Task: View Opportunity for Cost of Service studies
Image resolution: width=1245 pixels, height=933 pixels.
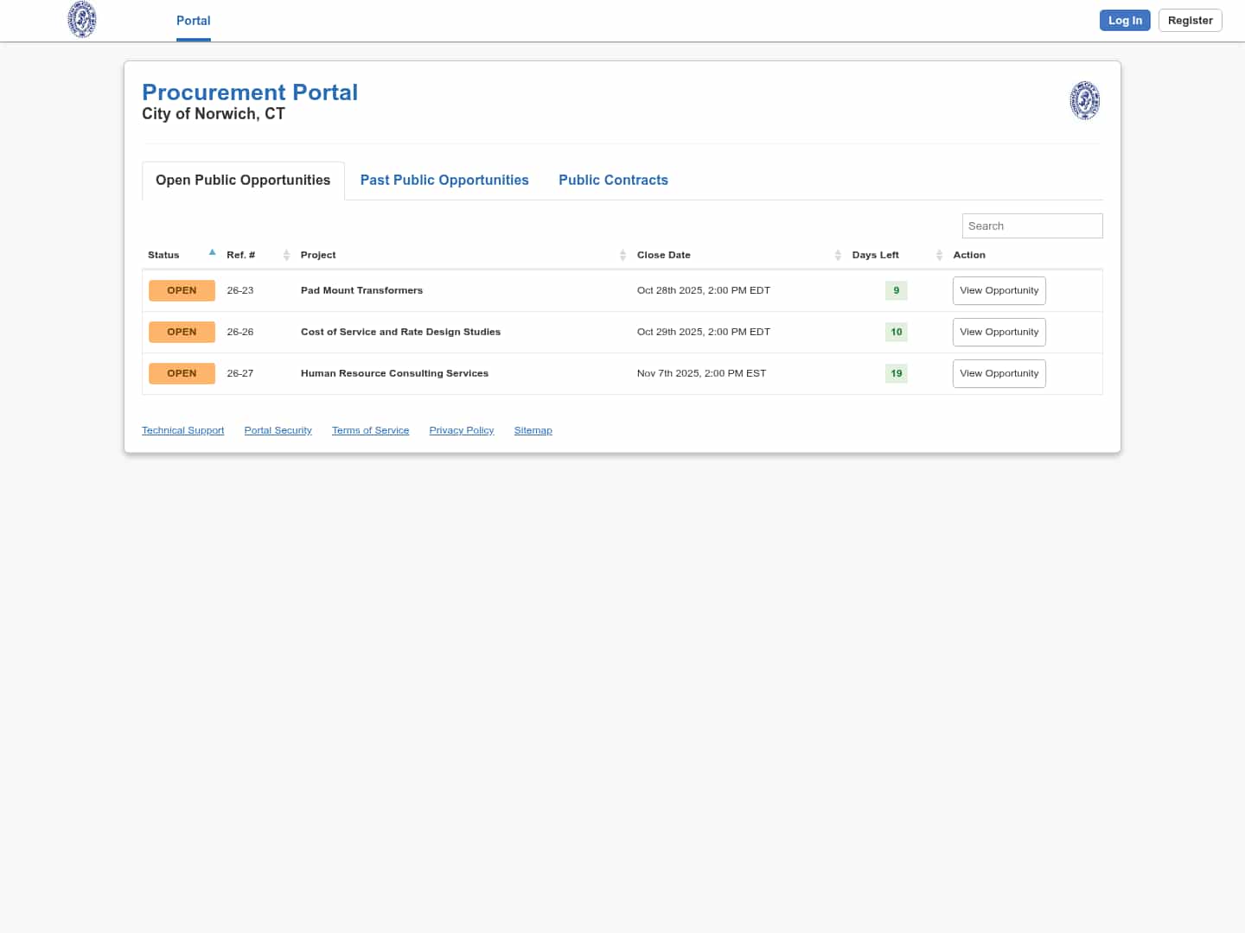Action: click(x=999, y=332)
